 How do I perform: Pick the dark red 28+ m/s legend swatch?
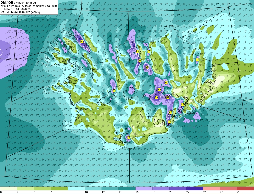[245, 189]
